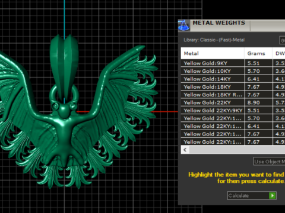Click the METAL WEIGHTS panel title
The height and width of the screenshot is (213, 285).
click(x=219, y=23)
